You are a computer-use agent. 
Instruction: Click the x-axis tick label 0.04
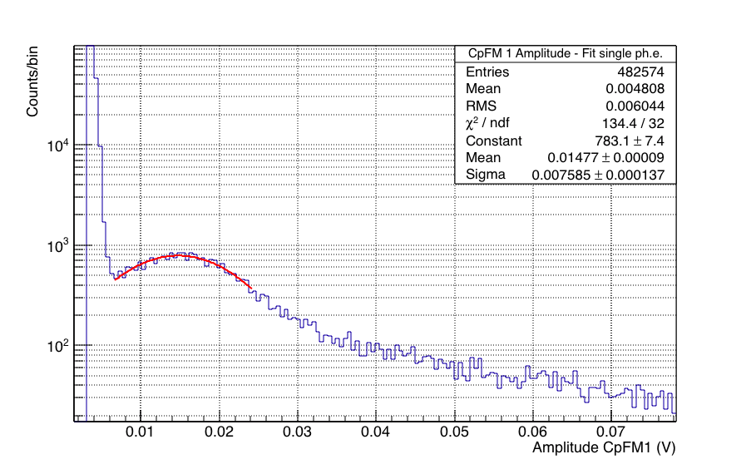(376, 432)
